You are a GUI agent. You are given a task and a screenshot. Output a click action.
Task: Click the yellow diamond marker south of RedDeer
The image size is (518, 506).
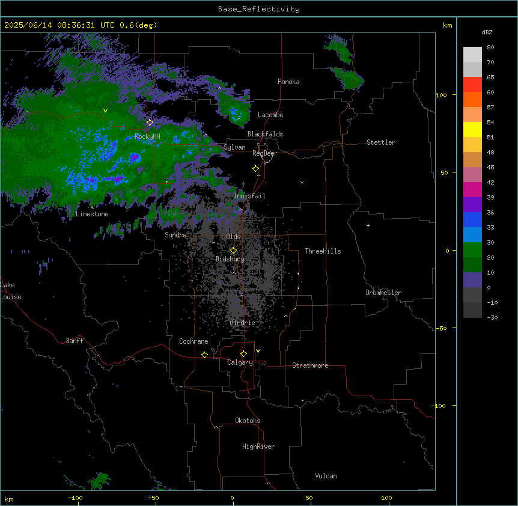pyautogui.click(x=255, y=168)
